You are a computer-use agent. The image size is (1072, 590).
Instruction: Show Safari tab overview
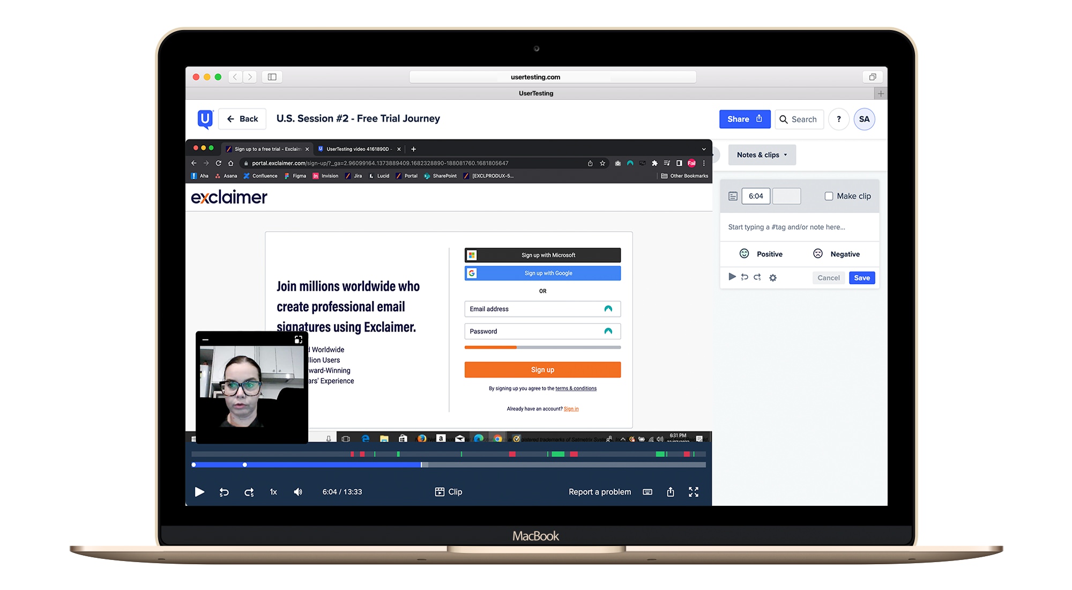[x=873, y=77]
